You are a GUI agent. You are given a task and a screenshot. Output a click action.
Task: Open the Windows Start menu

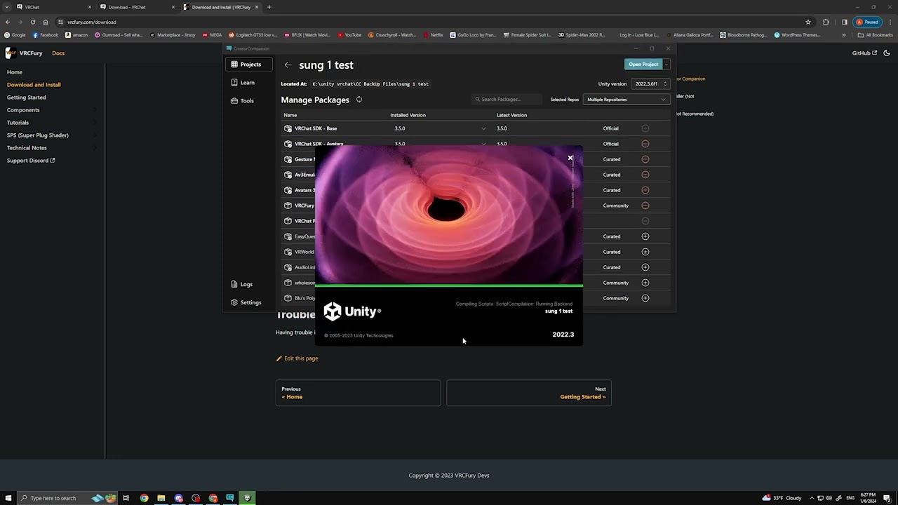click(8, 498)
